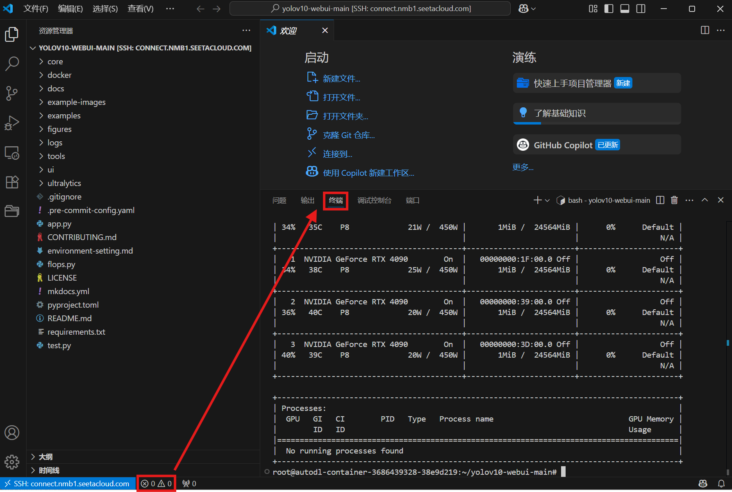Click the Copilot status icon in status bar
732x492 pixels.
pos(703,484)
